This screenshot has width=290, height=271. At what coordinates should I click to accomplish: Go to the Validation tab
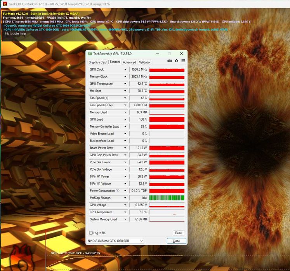click(145, 62)
